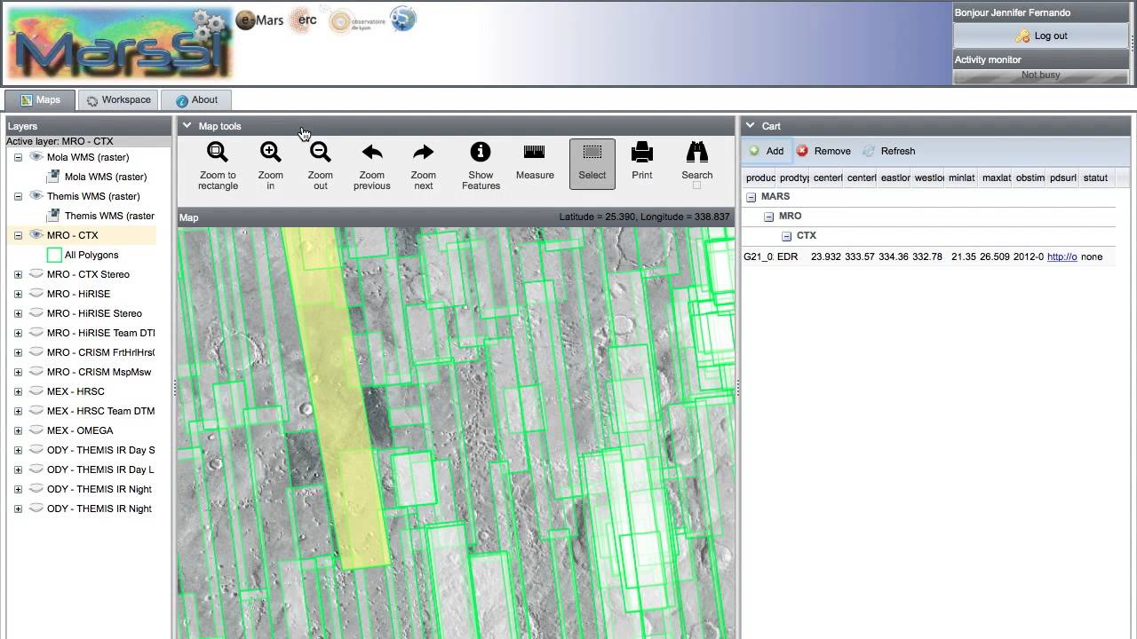
Task: Show the MRO - CTX Stereo layer
Action: pyautogui.click(x=36, y=274)
